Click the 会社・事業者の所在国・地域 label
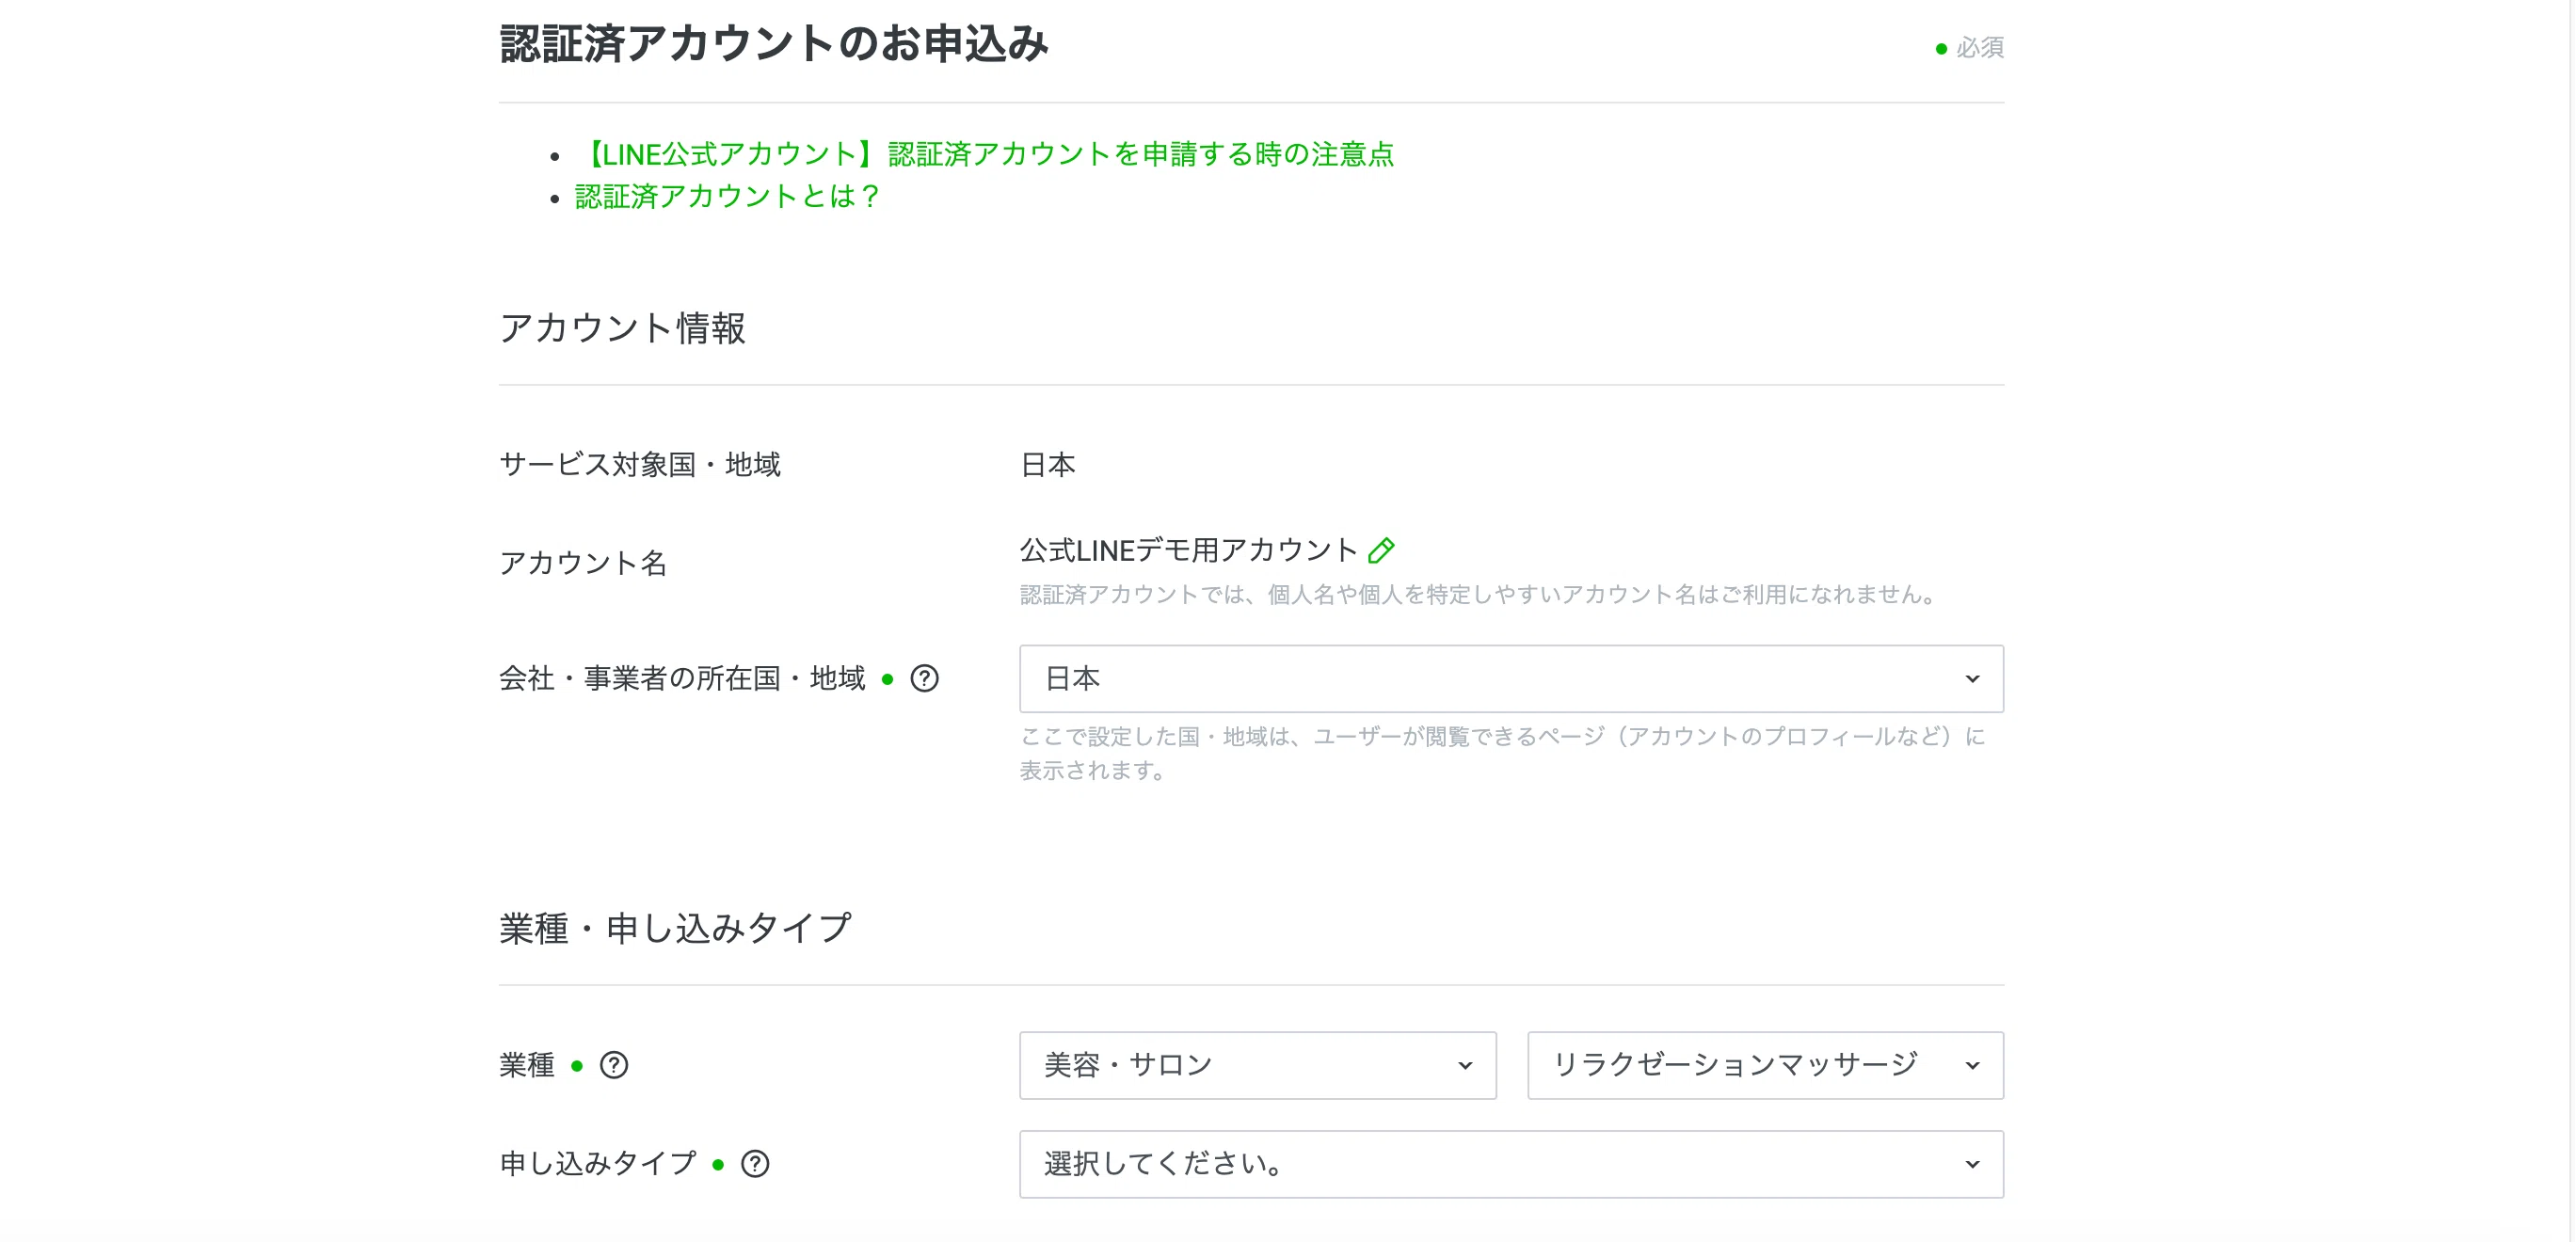The width and height of the screenshot is (2575, 1242). 681,679
